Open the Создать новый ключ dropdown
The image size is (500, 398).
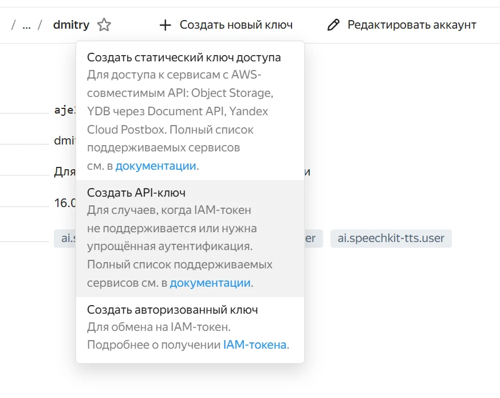pos(226,25)
